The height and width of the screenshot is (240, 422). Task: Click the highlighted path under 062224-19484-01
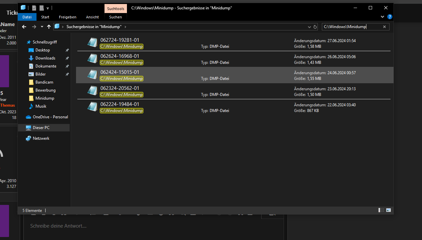coord(122,111)
